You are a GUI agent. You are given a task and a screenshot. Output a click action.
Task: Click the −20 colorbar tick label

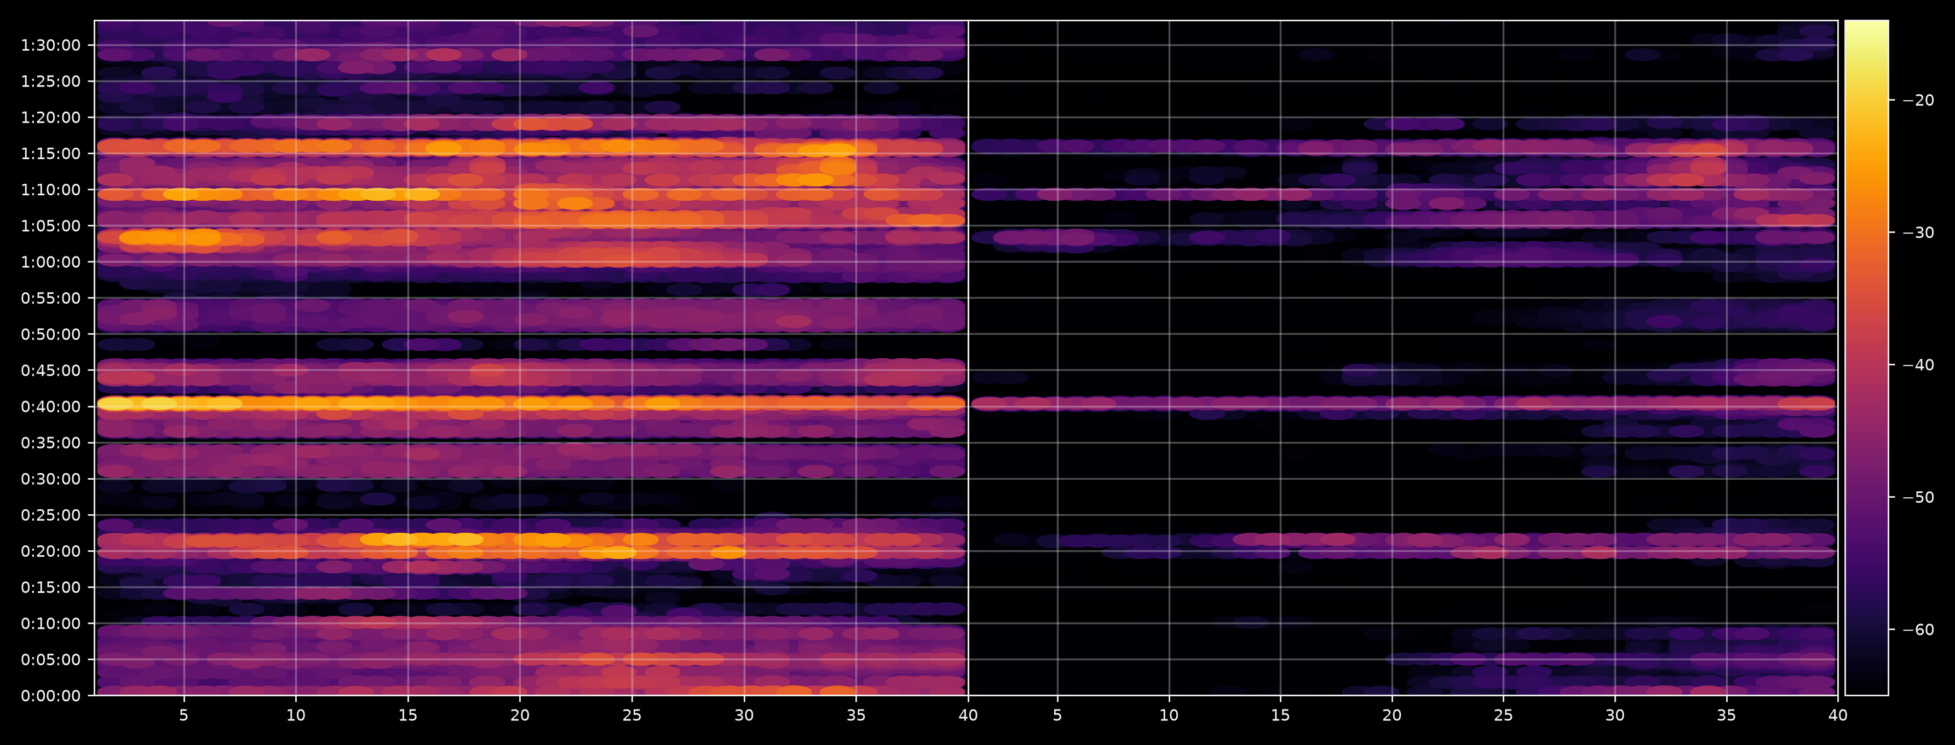[1918, 101]
